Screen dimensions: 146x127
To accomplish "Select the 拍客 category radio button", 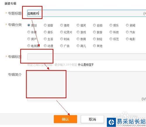I will [45, 25].
